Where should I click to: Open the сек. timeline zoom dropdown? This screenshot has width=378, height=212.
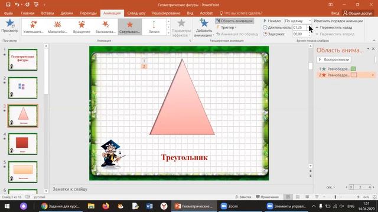pos(331,187)
